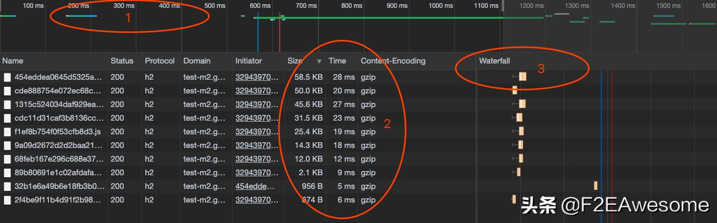Click the file icon next to cdc11d31caf3b8136cc

7,118
